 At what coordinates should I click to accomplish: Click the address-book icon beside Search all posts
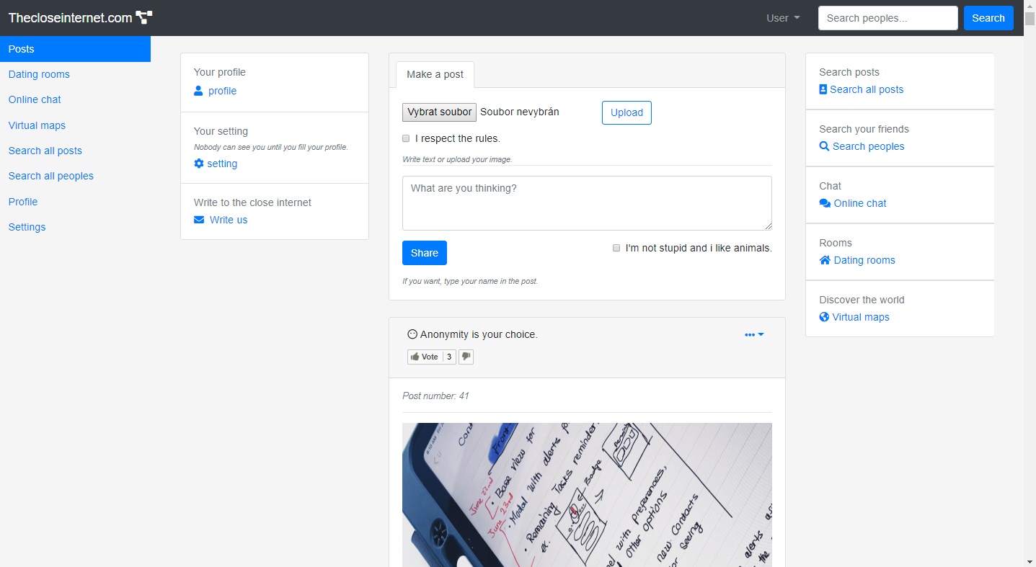[x=823, y=89]
